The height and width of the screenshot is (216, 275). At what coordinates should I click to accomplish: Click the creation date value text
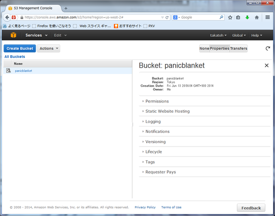tap(190, 86)
